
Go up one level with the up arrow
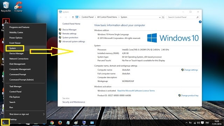click(73, 17)
